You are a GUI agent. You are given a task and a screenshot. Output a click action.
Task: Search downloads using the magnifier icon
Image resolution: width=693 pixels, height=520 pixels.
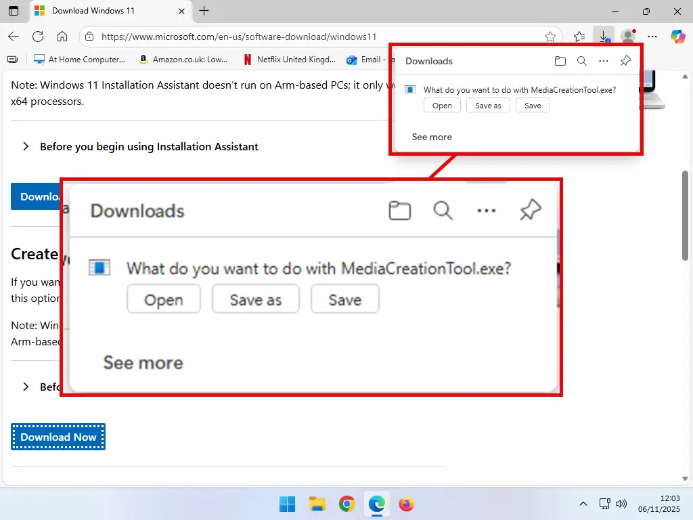pyautogui.click(x=582, y=61)
